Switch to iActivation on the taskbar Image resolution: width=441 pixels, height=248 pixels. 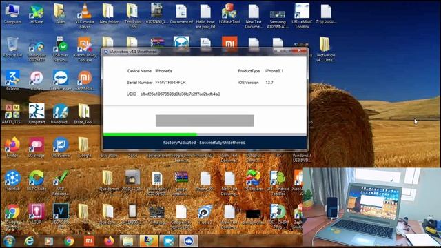189,241
